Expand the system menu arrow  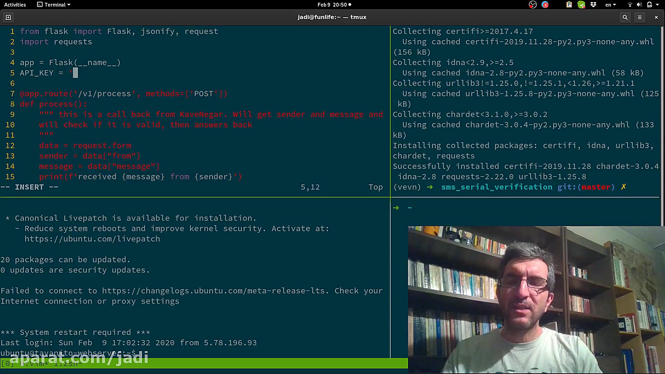point(657,5)
